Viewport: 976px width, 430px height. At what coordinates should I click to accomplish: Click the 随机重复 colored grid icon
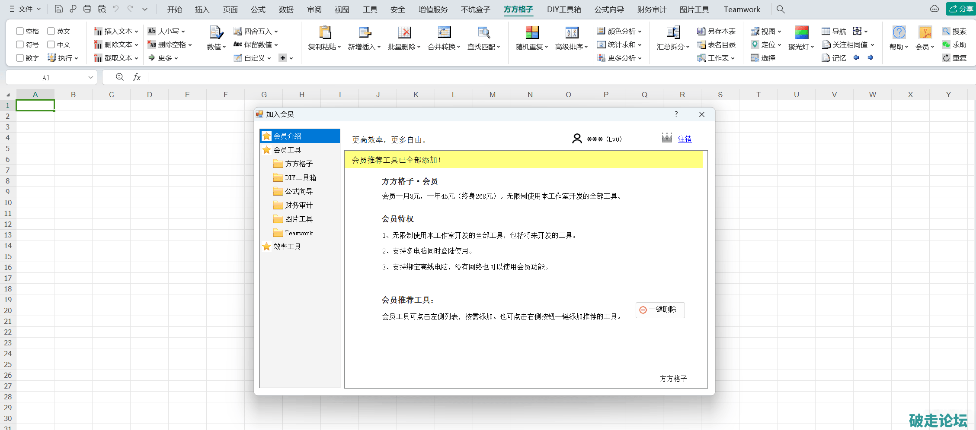pos(532,32)
